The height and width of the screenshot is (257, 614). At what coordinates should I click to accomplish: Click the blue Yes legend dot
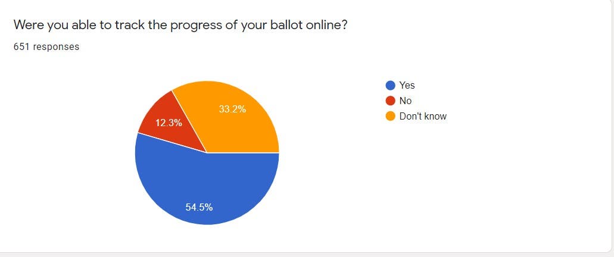391,86
